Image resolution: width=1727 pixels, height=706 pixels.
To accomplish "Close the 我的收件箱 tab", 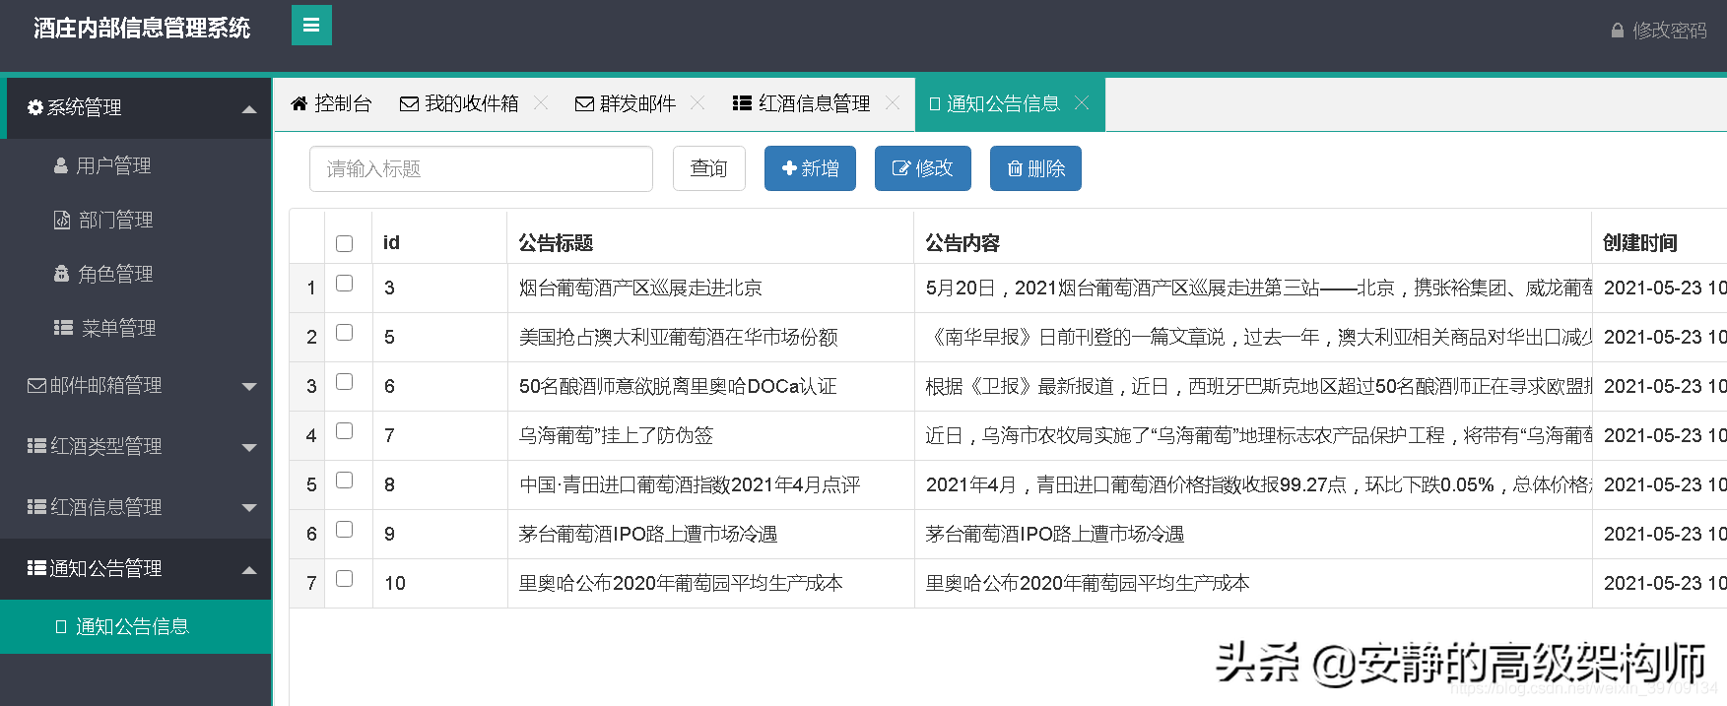I will point(541,102).
